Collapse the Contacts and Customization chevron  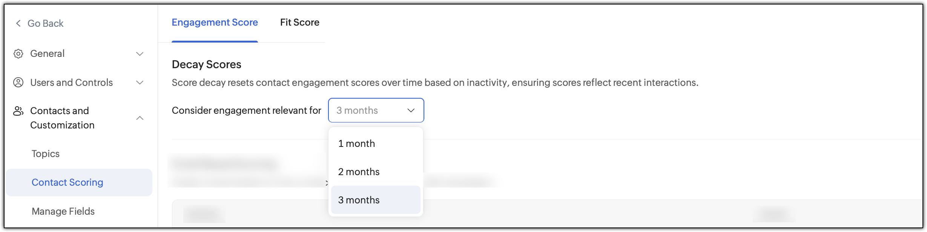(140, 118)
